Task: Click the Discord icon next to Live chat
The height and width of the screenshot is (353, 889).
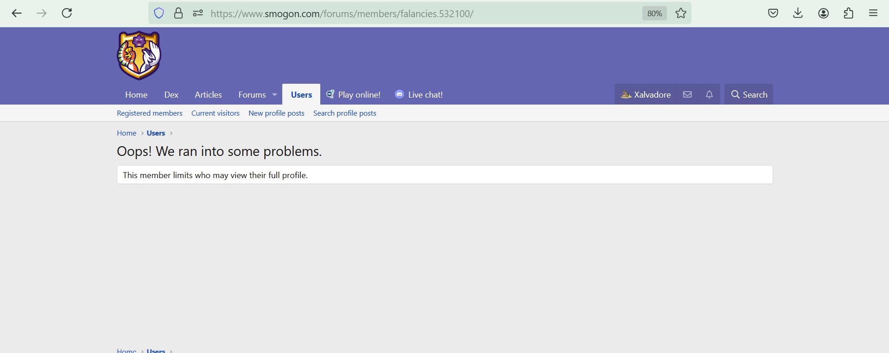Action: 400,94
